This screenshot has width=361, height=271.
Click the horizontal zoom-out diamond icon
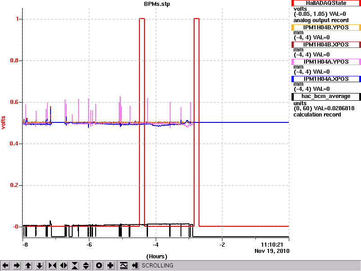tap(64, 266)
